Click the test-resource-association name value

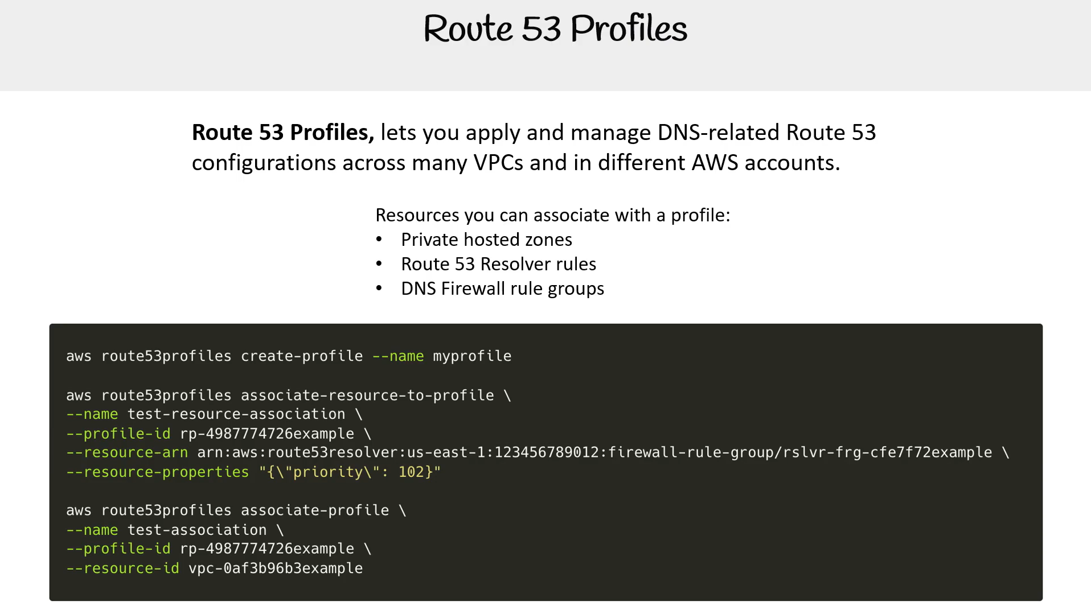[x=236, y=414]
